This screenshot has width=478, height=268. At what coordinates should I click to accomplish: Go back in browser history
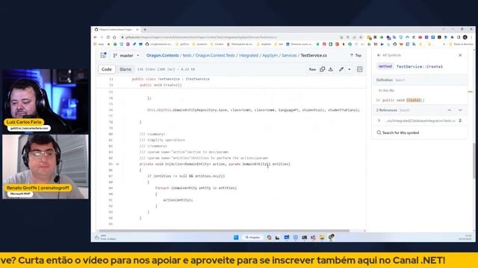pos(96,37)
